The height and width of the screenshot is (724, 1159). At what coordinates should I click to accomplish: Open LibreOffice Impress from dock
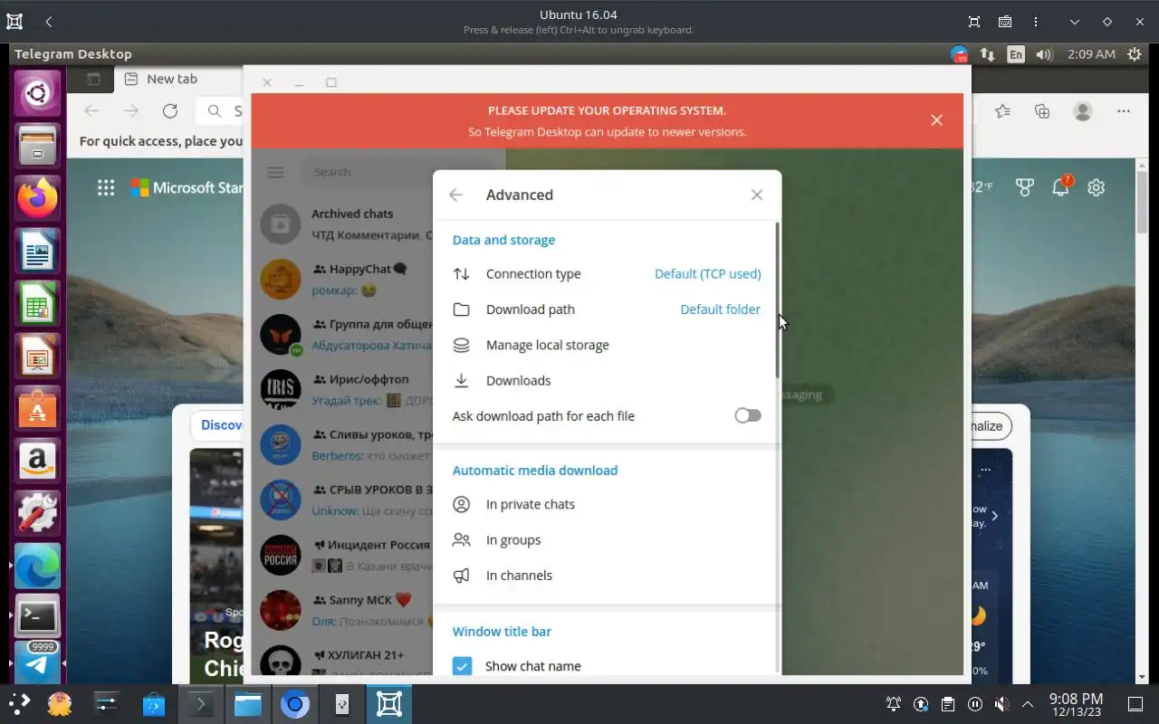click(x=37, y=356)
